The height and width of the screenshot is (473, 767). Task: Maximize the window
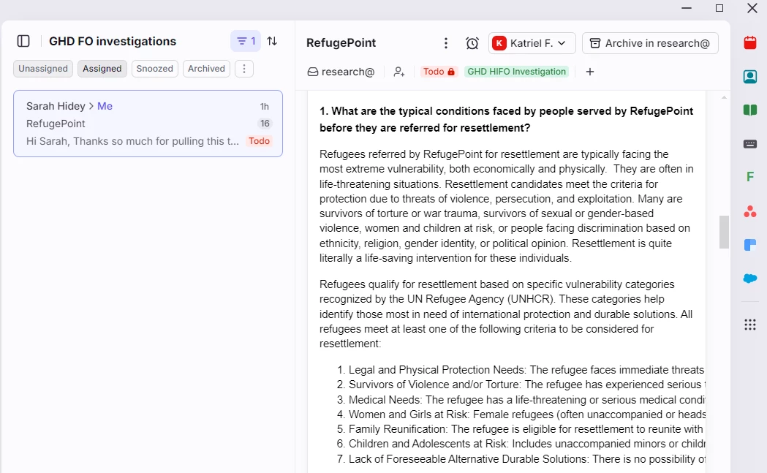(x=719, y=8)
